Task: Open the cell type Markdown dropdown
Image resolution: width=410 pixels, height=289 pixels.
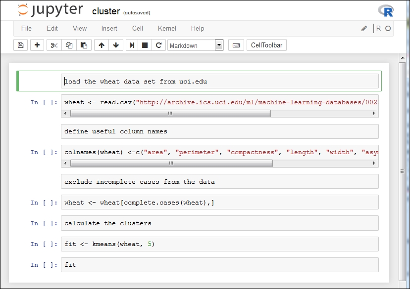Action: click(x=195, y=45)
